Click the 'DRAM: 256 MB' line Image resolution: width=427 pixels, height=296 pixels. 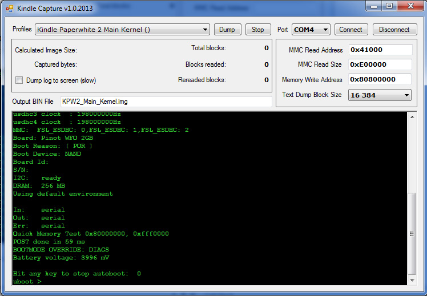point(39,185)
